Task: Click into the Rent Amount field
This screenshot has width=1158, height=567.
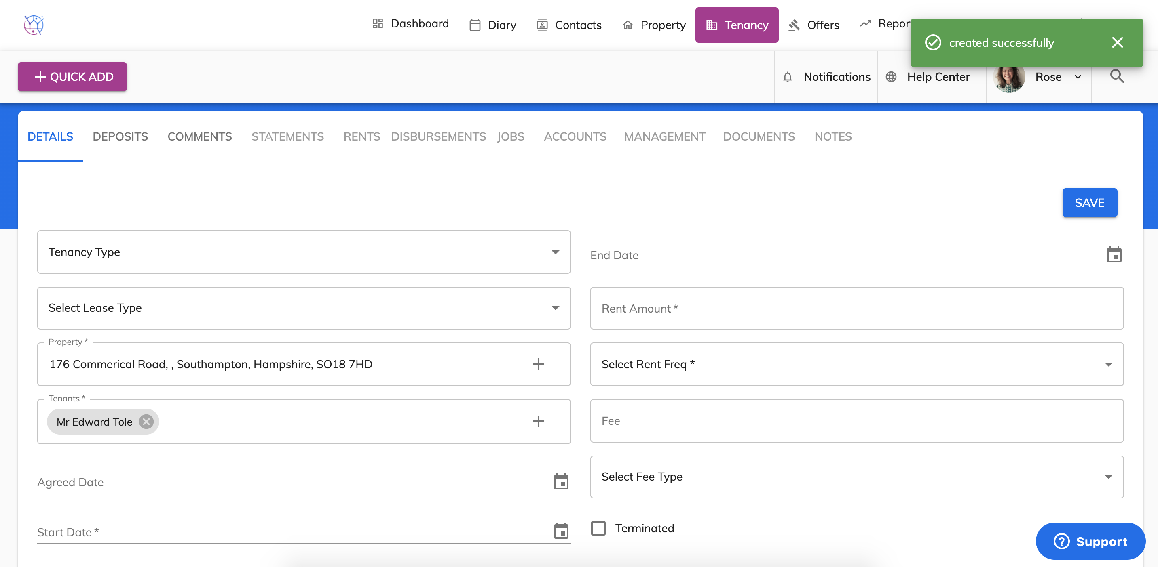Action: tap(856, 309)
